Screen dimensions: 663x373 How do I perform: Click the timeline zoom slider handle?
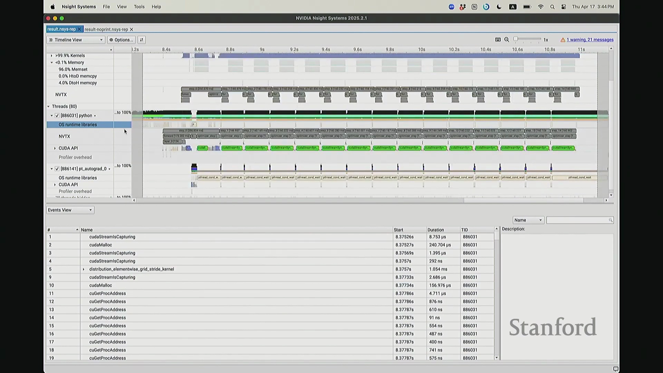[516, 39]
